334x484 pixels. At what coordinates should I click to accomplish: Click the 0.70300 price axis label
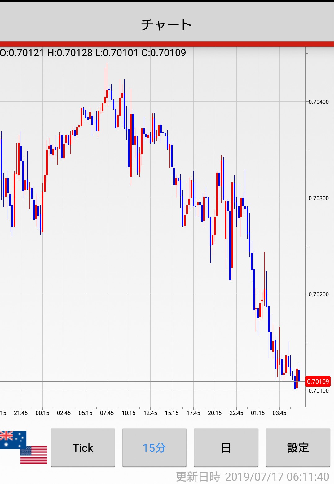click(x=319, y=198)
